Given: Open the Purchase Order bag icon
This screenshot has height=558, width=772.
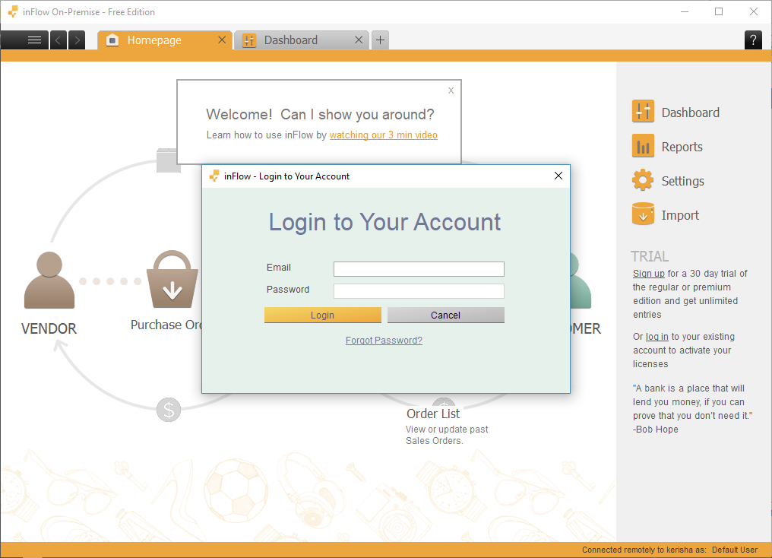Looking at the screenshot, I should pyautogui.click(x=172, y=279).
